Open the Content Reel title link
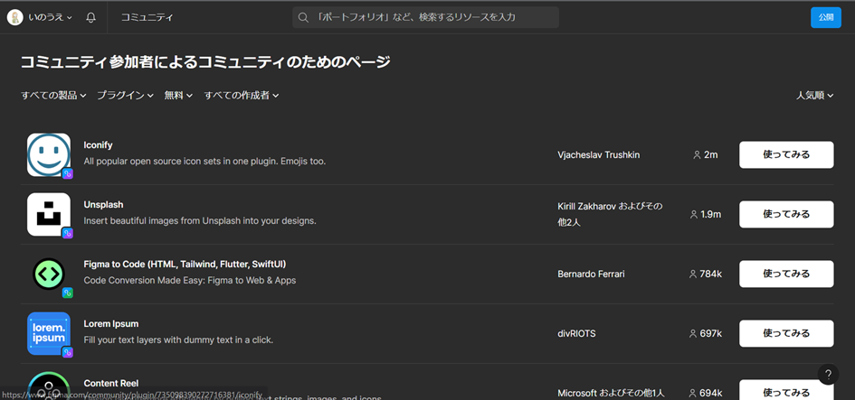 [x=111, y=383]
